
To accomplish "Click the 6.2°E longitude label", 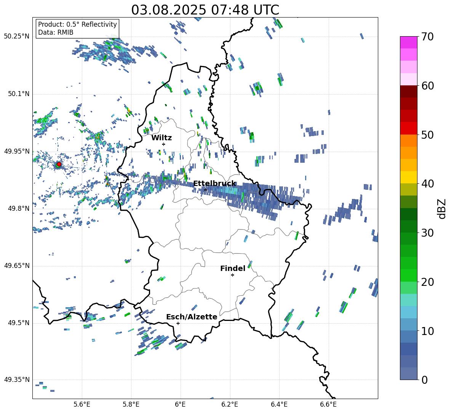I will click(x=230, y=404).
